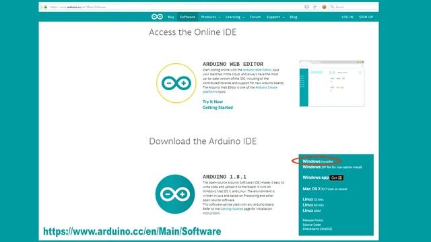The width and height of the screenshot is (431, 242).
Task: Click the Windows app link text
Action: tap(316, 177)
